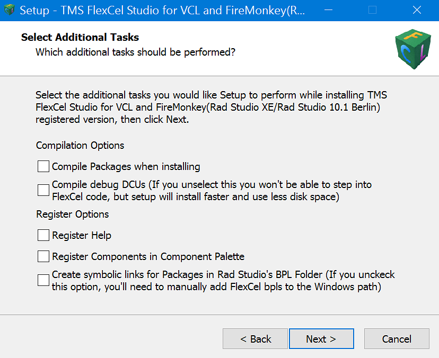Check 'Register Components in Component Palette'

tap(43, 256)
